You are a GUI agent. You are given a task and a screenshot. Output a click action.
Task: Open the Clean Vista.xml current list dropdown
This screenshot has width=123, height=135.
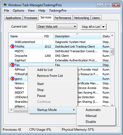57,27
